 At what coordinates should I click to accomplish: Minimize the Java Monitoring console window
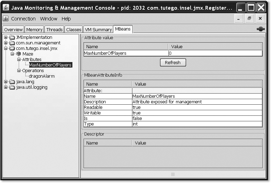point(241,8)
